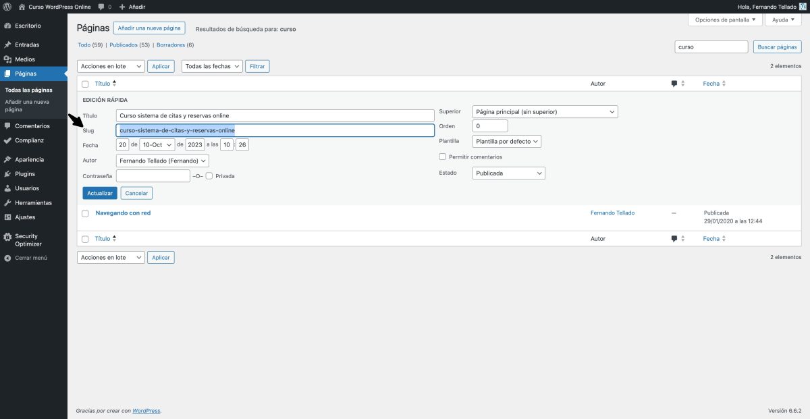This screenshot has height=419, width=810.
Task: Expand the Estado Publicada dropdown
Action: tap(508, 173)
